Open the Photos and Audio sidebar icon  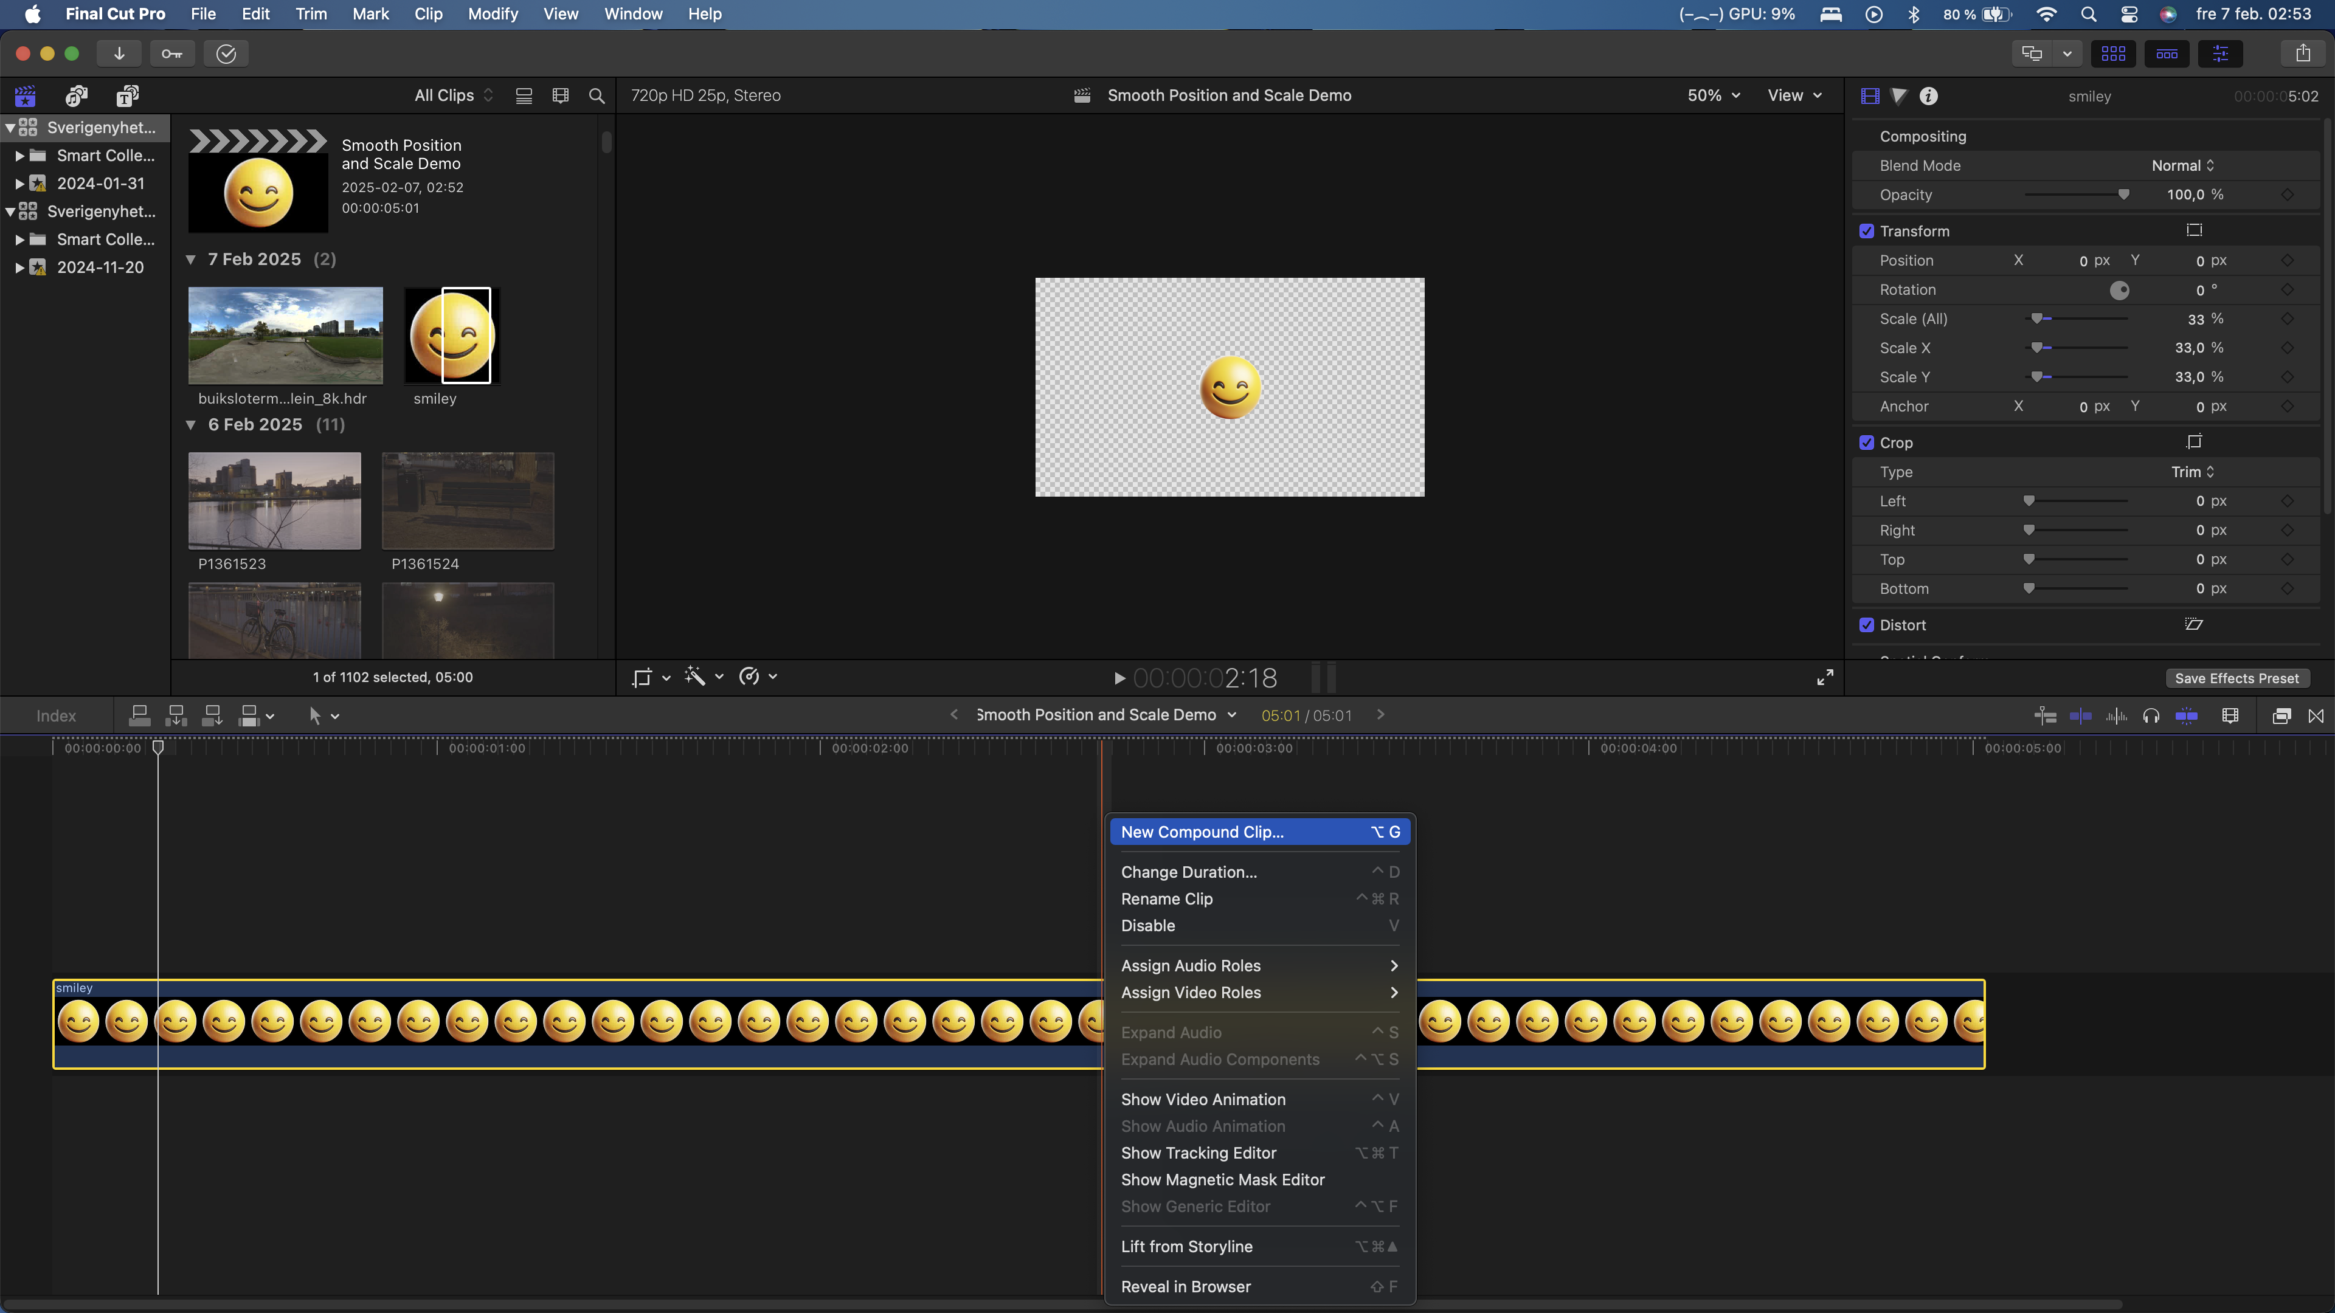click(x=76, y=95)
